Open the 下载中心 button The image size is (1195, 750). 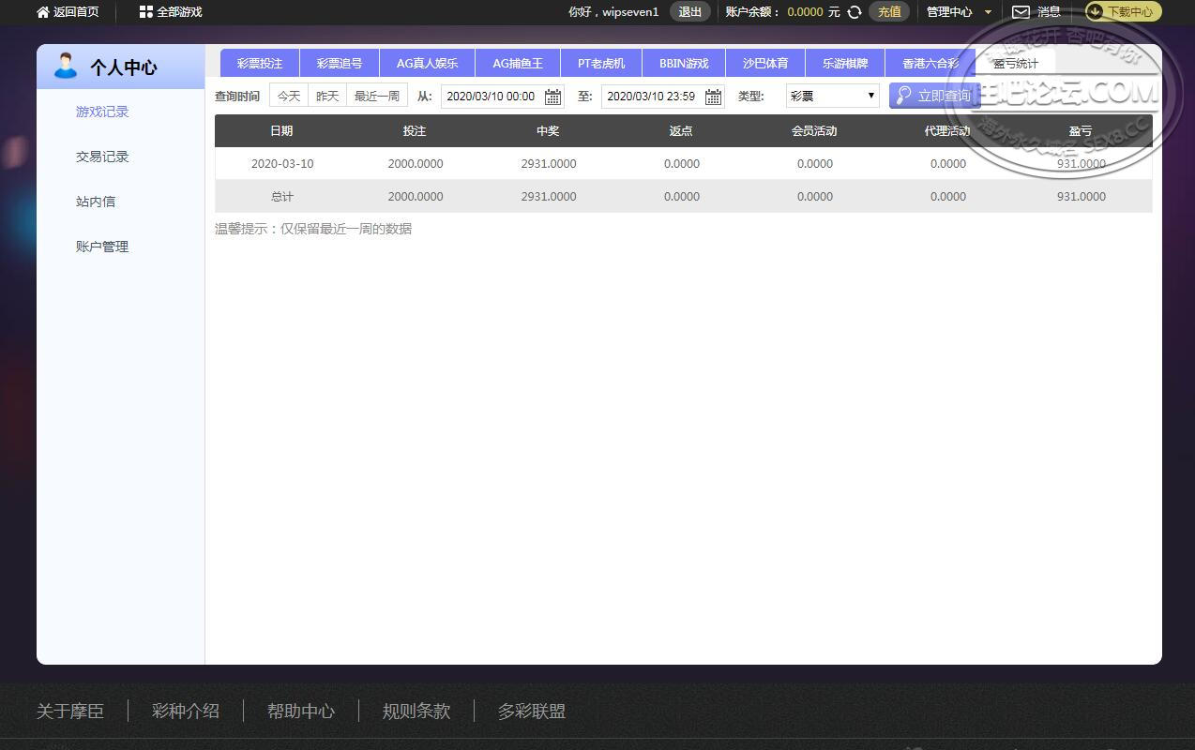(1123, 12)
